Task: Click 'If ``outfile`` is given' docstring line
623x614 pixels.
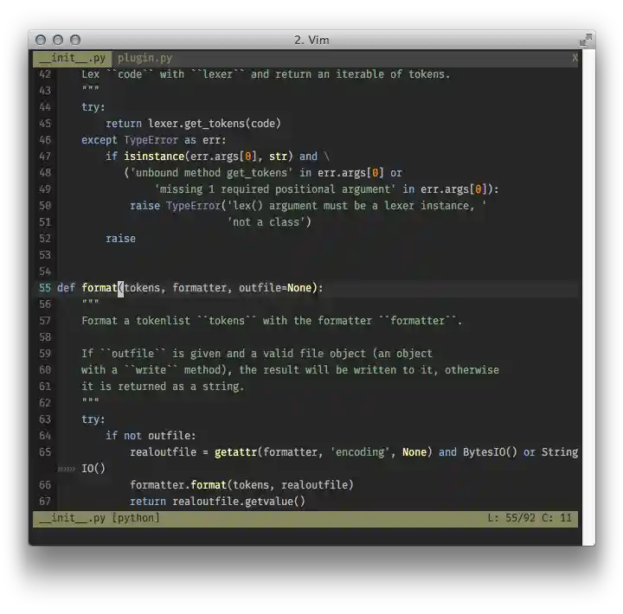Action: point(257,354)
